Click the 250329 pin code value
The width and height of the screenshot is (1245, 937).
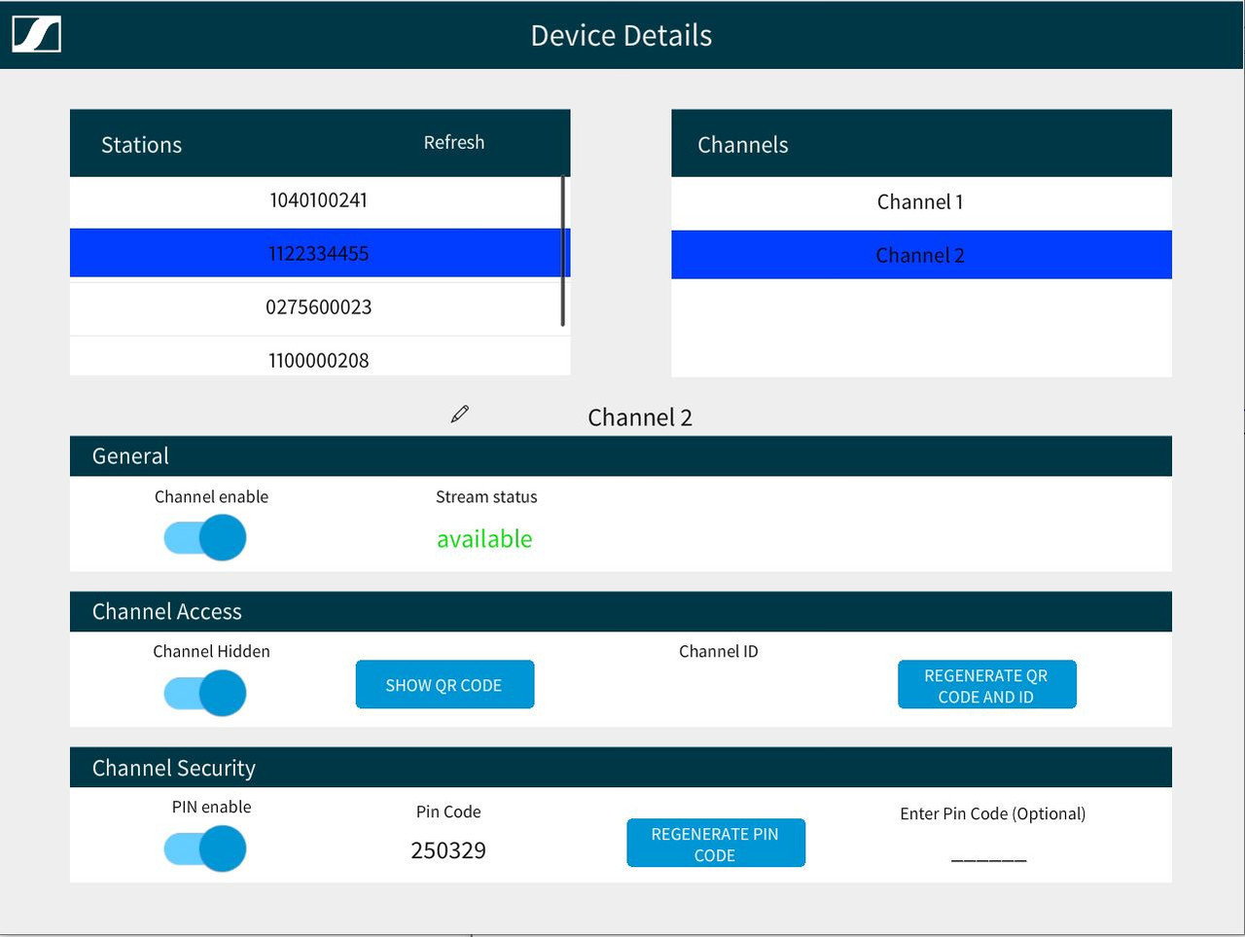pos(448,850)
